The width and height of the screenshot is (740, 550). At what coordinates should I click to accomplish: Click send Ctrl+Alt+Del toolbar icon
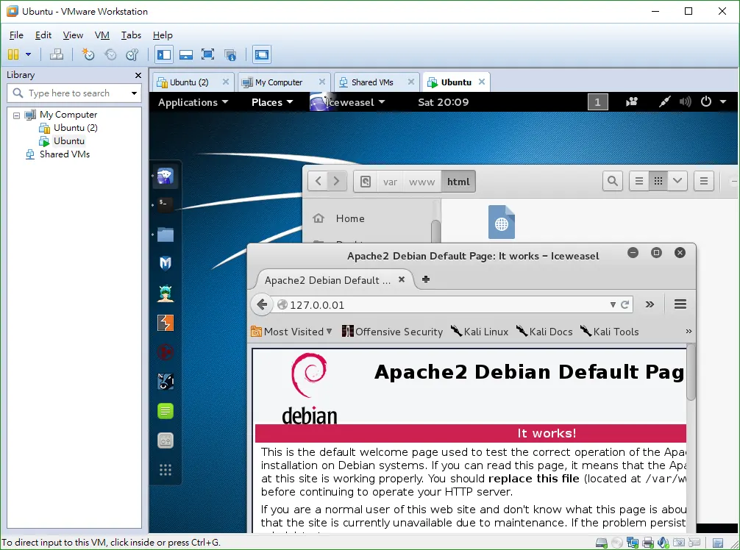pos(57,54)
